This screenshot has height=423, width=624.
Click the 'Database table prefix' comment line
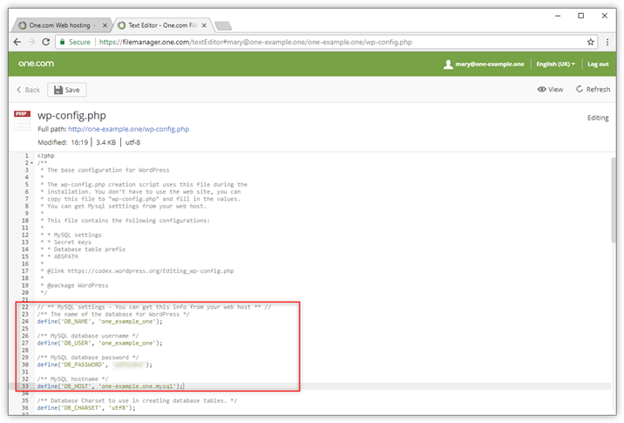click(x=83, y=249)
